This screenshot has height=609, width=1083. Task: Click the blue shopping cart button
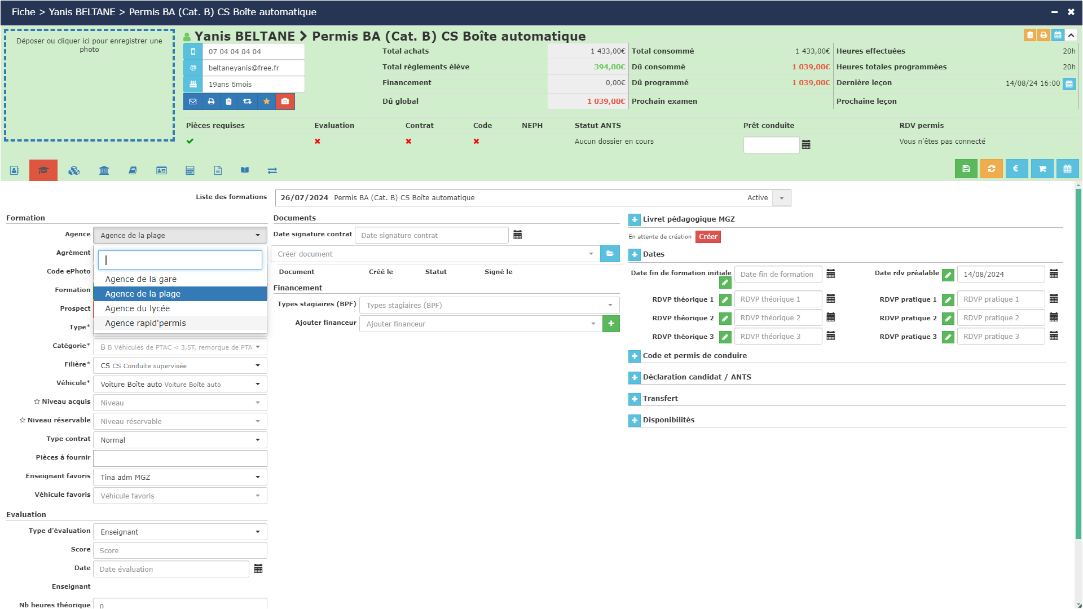point(1042,169)
